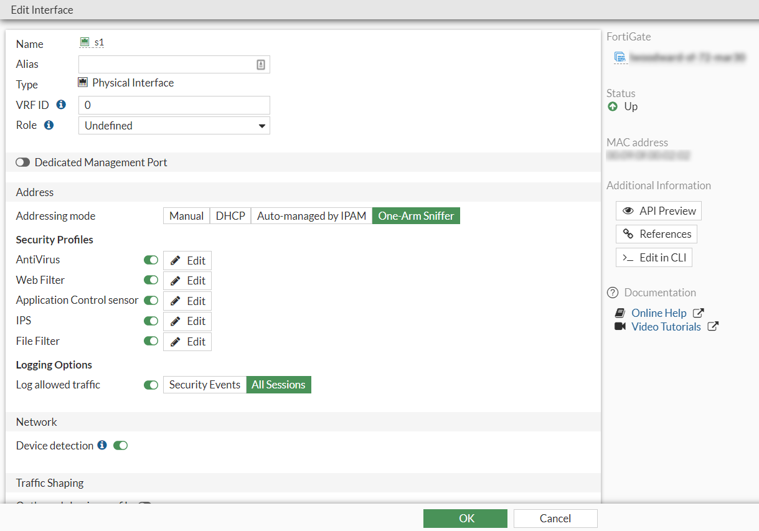Click the external link icon next to Online Help
Viewport: 759px width, 531px height.
(x=698, y=312)
